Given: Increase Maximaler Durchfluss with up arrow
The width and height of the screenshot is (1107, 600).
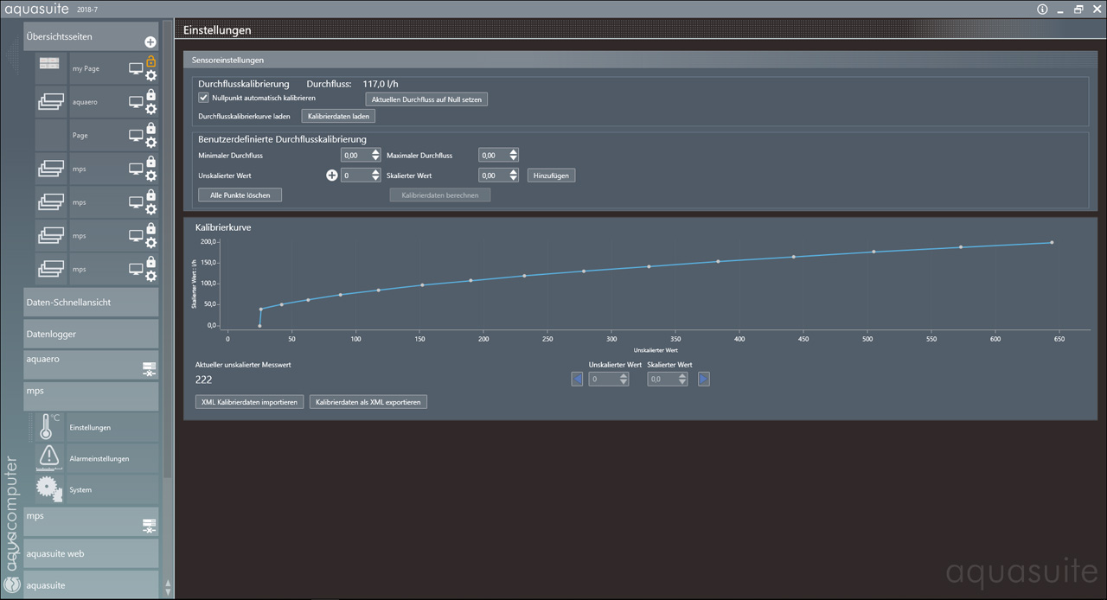Looking at the screenshot, I should point(514,151).
